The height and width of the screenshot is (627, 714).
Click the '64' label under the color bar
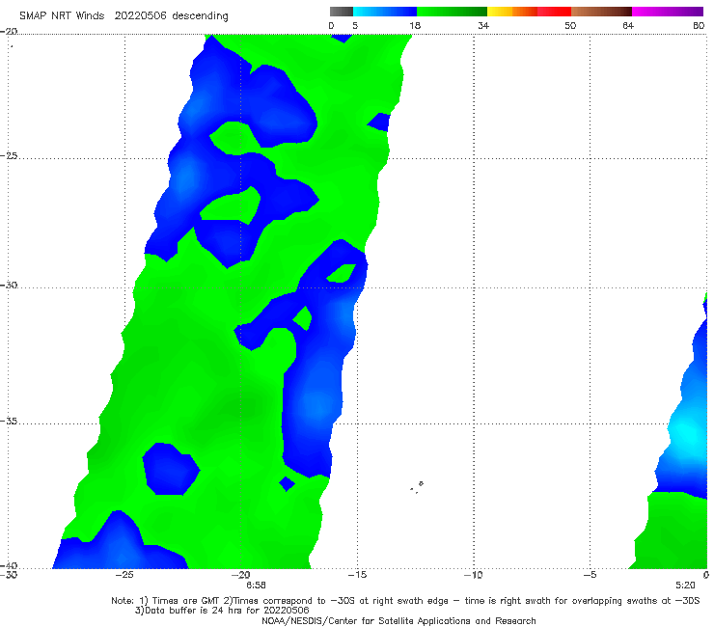tap(628, 26)
